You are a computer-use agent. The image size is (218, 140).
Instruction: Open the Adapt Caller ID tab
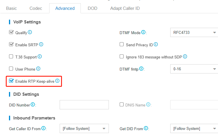[x=125, y=8]
